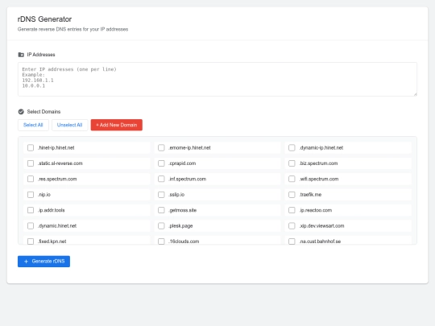
Task: Click the .nip.io domain label
Action: [x=44, y=195]
